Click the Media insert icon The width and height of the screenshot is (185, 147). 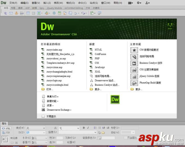[x=46, y=13]
